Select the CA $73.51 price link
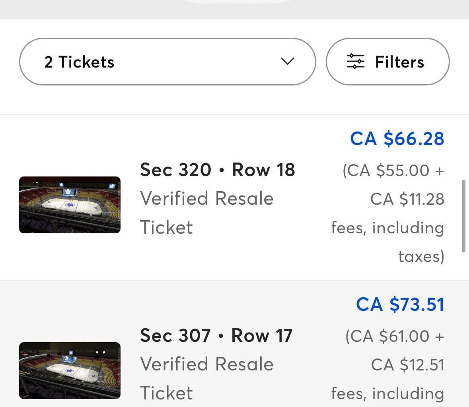This screenshot has width=469, height=407. [x=399, y=304]
